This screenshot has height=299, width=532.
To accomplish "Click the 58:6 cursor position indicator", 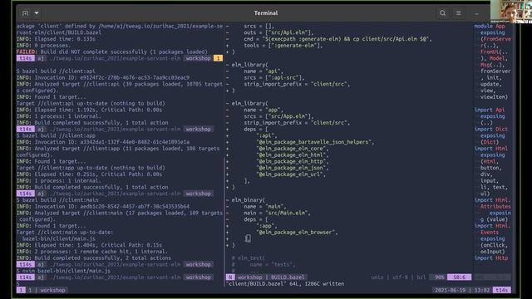I will (x=459, y=277).
